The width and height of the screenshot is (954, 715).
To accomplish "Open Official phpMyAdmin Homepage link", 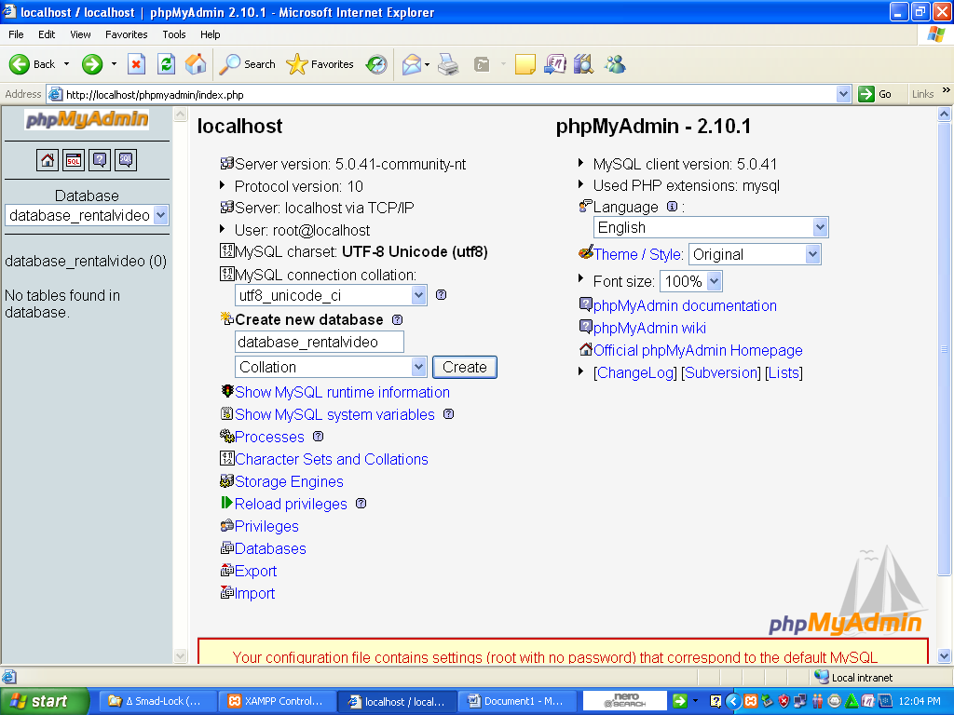I will pyautogui.click(x=698, y=351).
